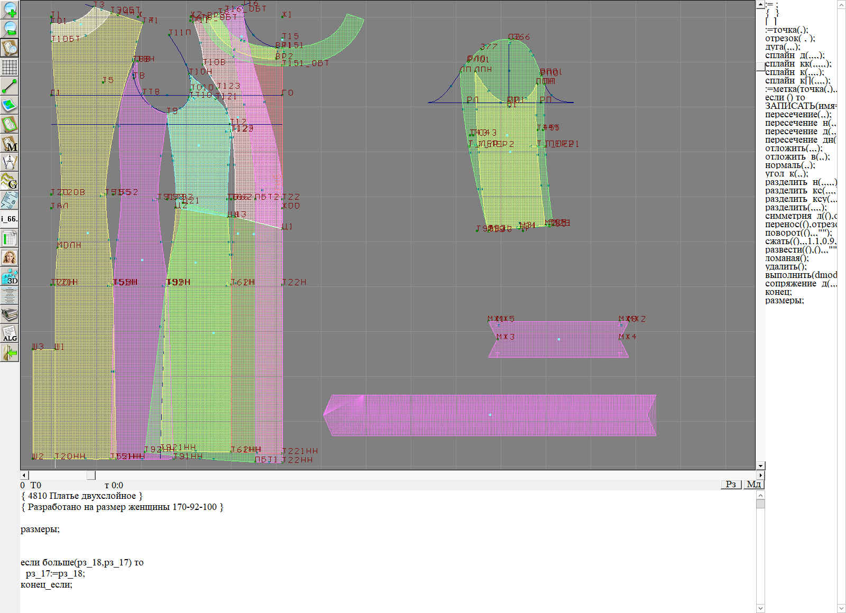Open the 3D view tool
The width and height of the screenshot is (846, 613).
pos(10,276)
